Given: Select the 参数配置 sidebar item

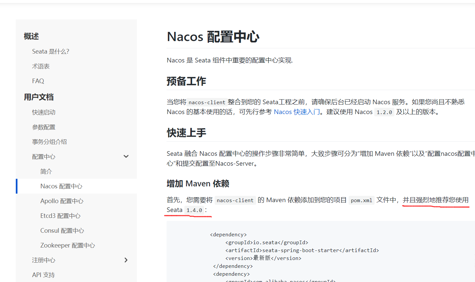Looking at the screenshot, I should pos(44,127).
